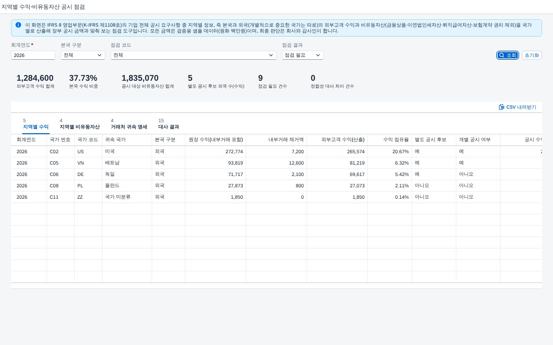Click the VN country code cell
The image size is (553, 345).
click(88, 163)
